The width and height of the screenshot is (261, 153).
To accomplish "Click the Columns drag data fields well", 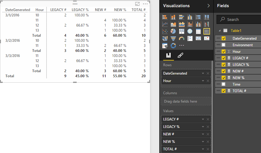I will tap(186, 101).
